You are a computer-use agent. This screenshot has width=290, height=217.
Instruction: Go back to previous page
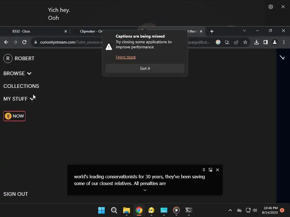click(6, 42)
